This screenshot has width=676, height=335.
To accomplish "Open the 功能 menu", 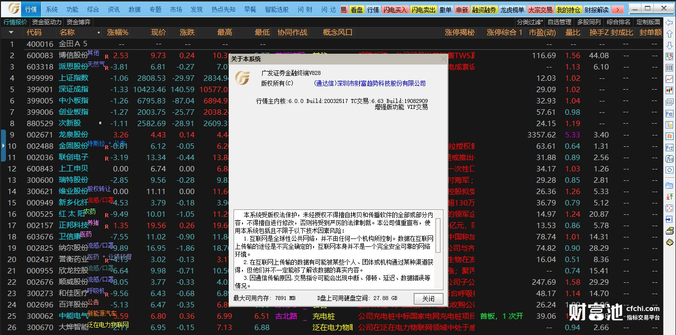I will pyautogui.click(x=72, y=9).
